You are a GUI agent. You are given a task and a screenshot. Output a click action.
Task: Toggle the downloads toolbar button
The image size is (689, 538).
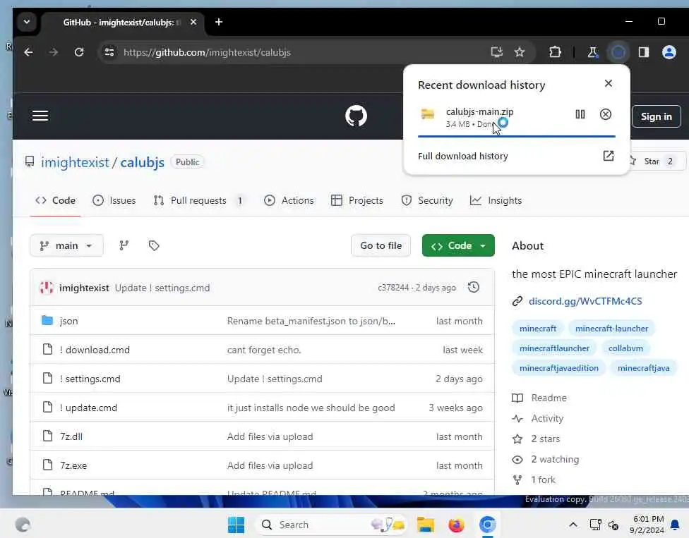(x=618, y=52)
